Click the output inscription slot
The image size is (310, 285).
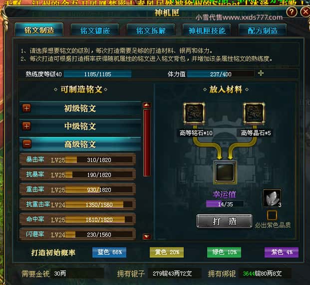tap(225, 172)
